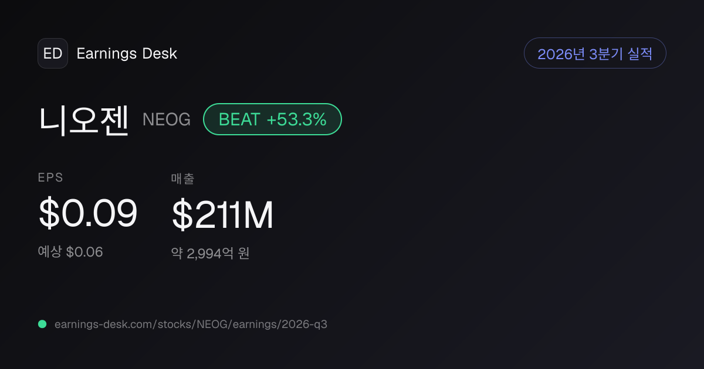Click the green status dot
704x369 pixels.
(x=42, y=324)
